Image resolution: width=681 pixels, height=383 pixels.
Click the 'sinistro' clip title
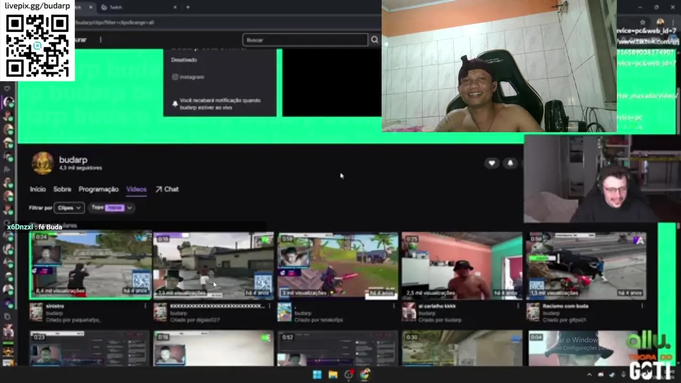[55, 306]
